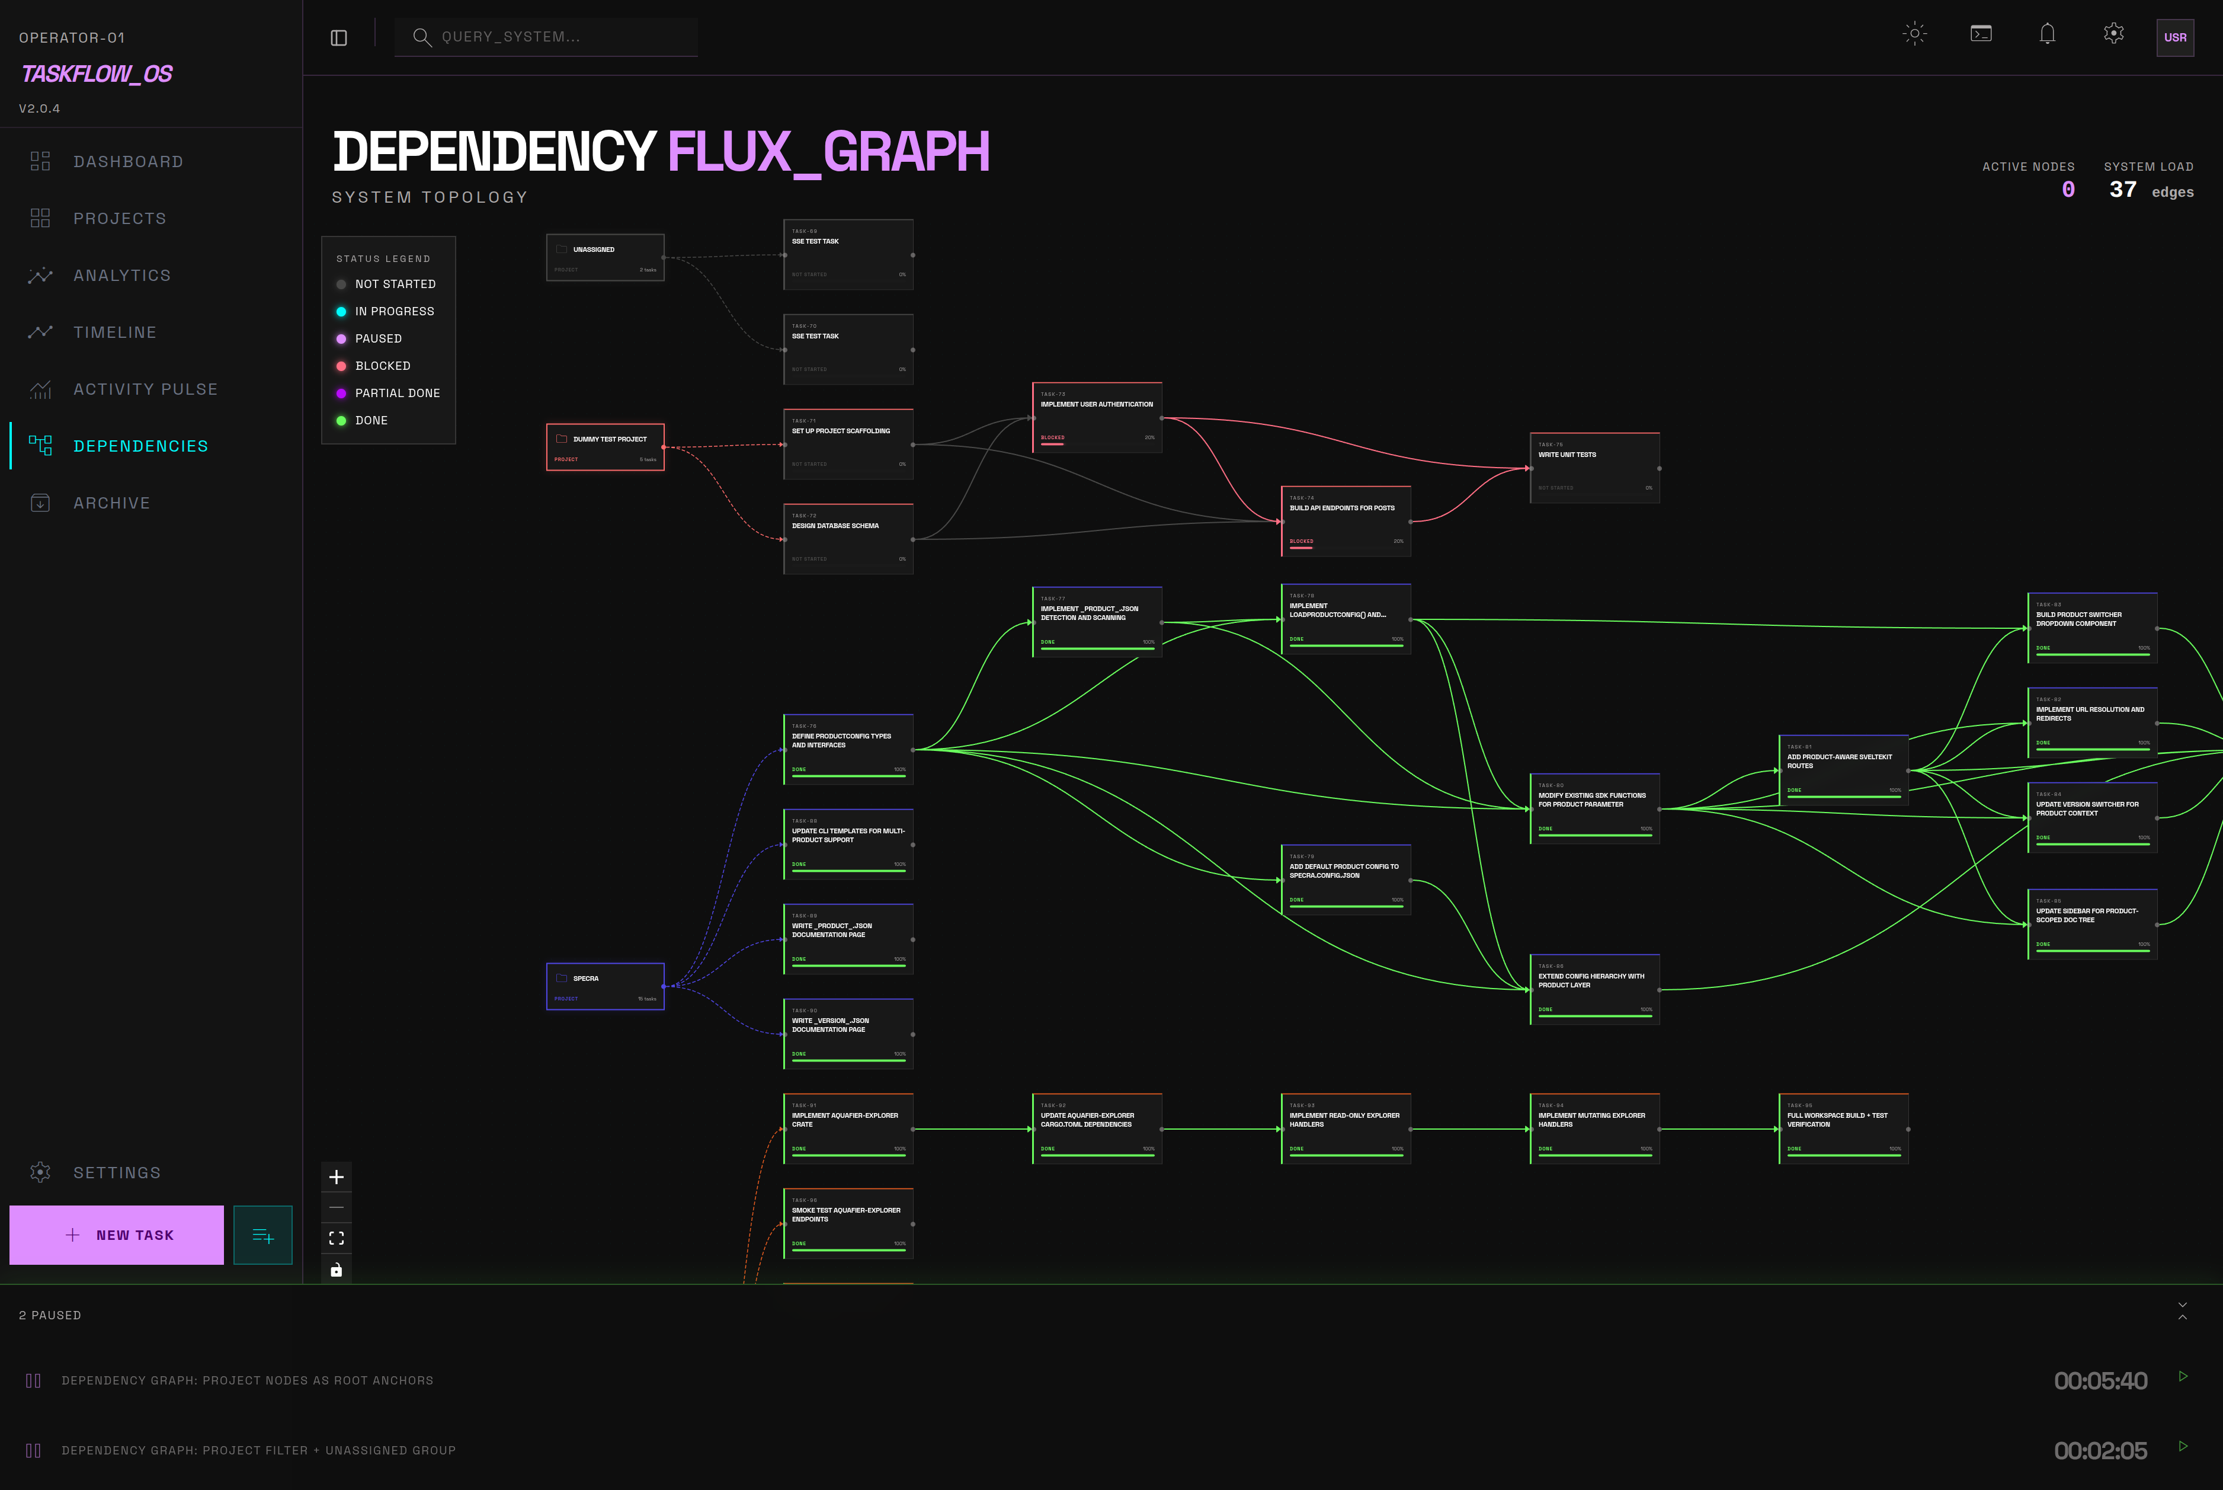Open the ACTIVITY PULSE sidebar item

pyautogui.click(x=145, y=389)
